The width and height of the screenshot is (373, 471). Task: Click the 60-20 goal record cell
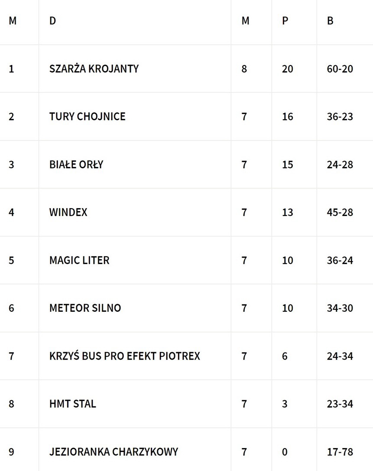pyautogui.click(x=340, y=69)
